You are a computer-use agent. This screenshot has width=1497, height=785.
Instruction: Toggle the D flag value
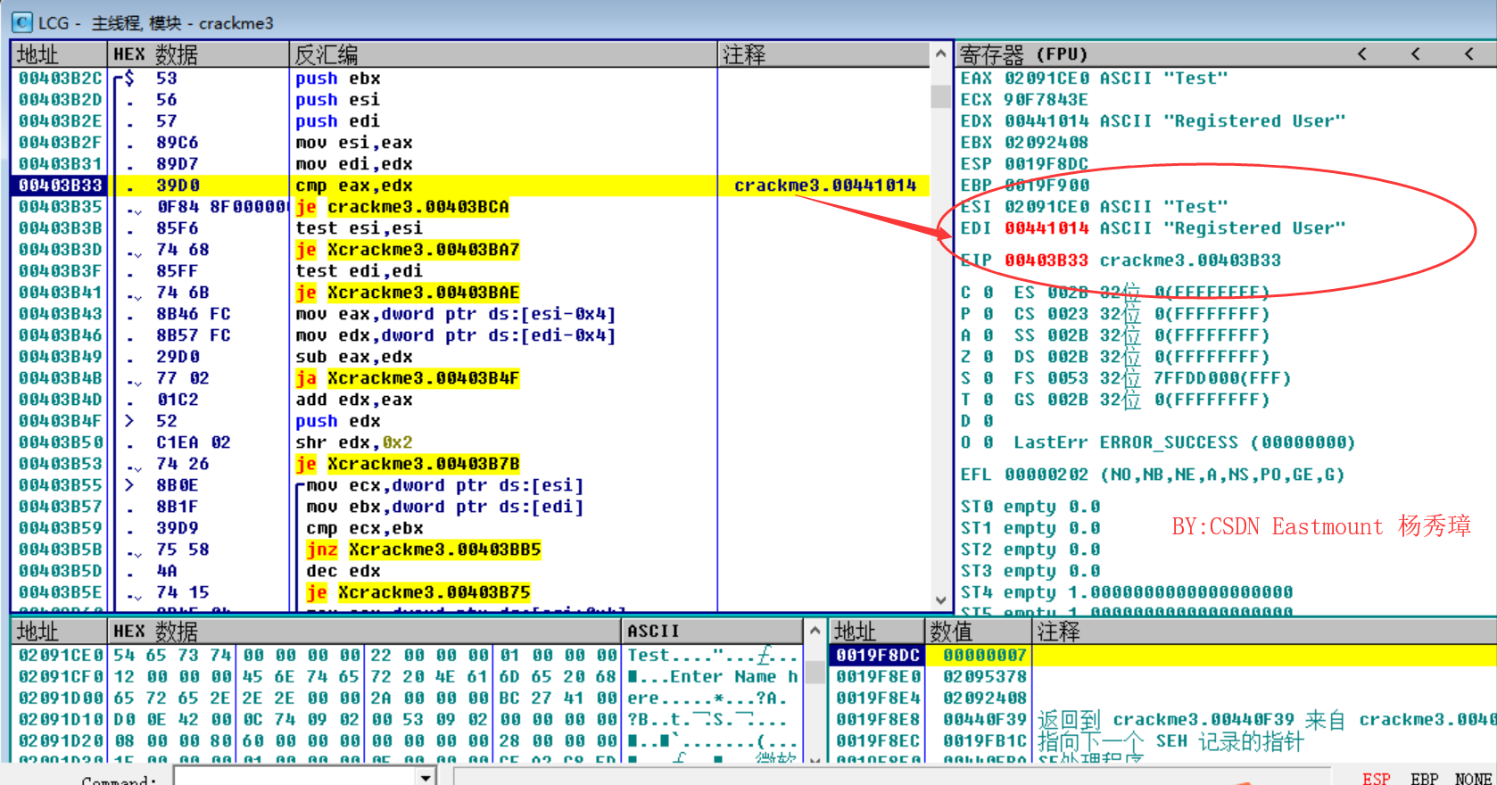[988, 421]
